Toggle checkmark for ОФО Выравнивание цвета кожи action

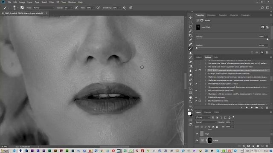196,91
